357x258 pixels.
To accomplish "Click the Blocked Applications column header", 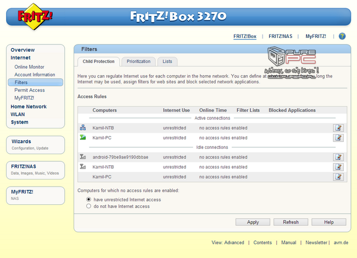I will [x=292, y=110].
